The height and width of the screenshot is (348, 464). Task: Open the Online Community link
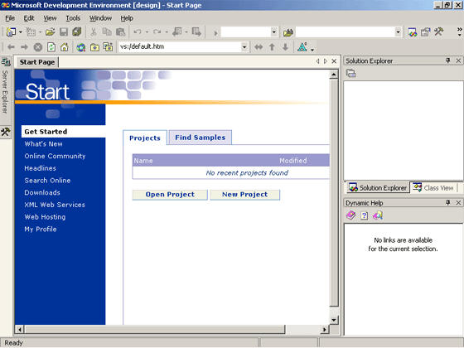tap(55, 157)
